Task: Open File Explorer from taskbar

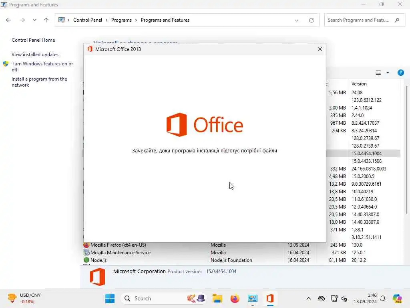Action: 217,298
